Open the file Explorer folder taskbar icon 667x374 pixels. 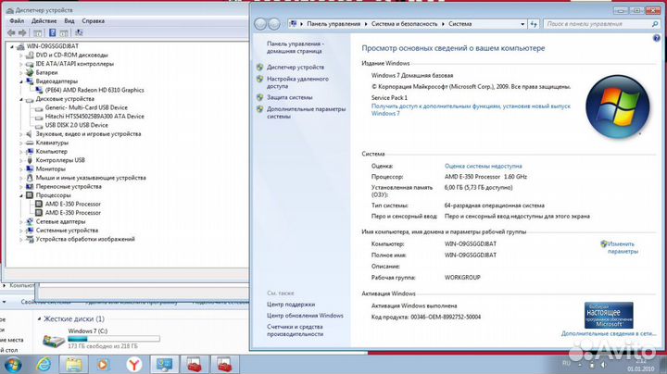tap(73, 365)
